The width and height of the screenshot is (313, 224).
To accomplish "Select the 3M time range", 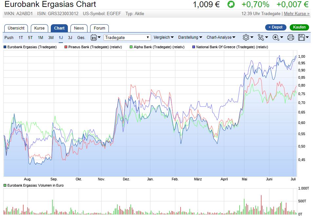I will 51,38.
